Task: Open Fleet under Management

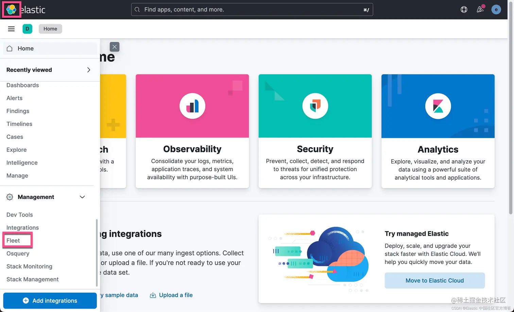Action: 13,241
